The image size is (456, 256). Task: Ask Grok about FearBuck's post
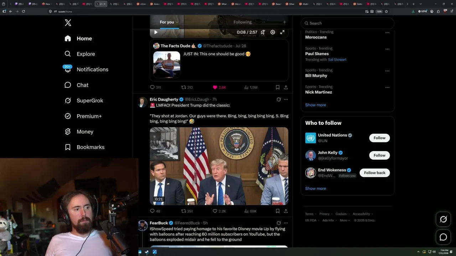(x=279, y=223)
